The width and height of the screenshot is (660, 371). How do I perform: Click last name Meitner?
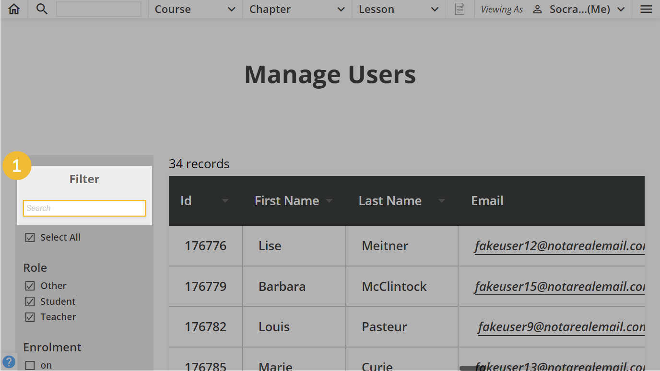[x=385, y=246]
